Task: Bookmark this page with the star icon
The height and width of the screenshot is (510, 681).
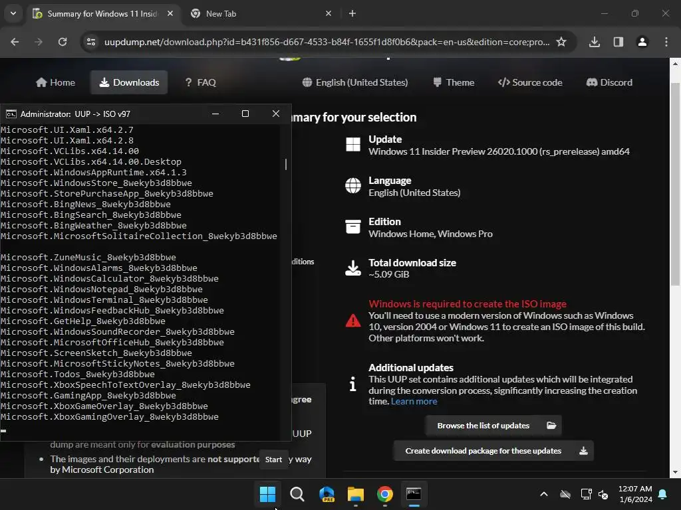Action: click(561, 42)
